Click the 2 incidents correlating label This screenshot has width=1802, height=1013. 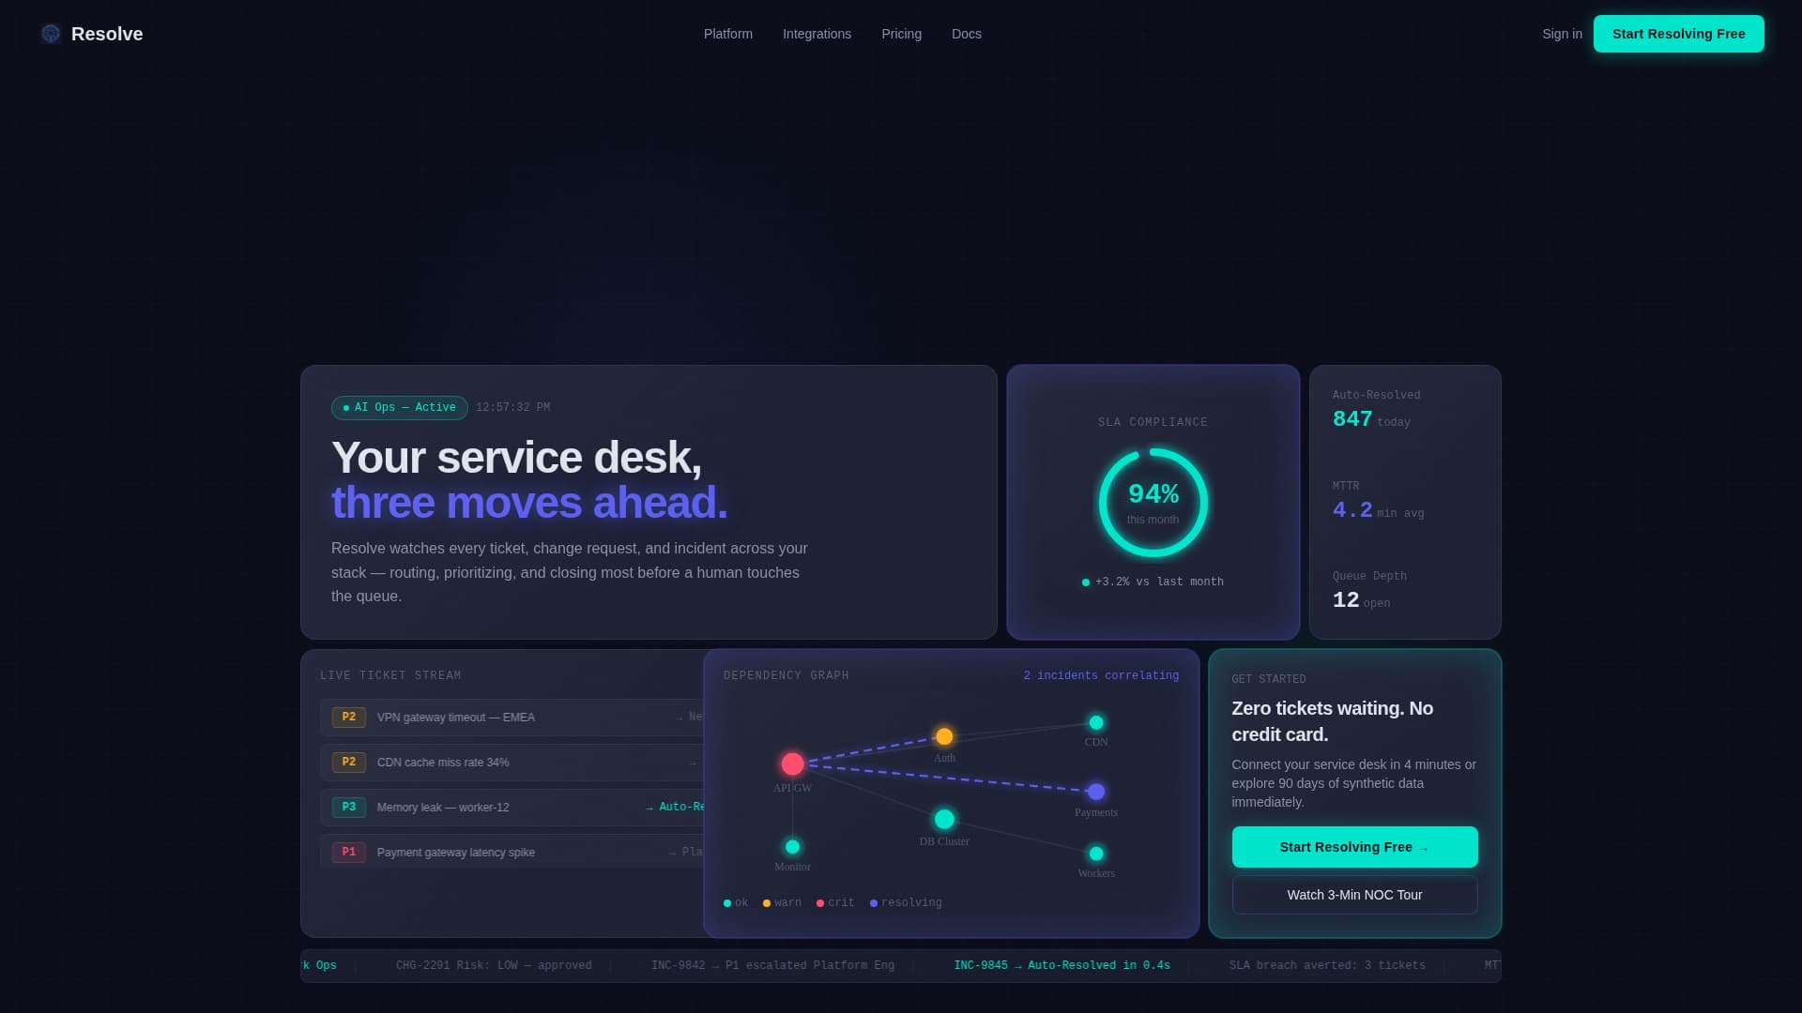pyautogui.click(x=1101, y=675)
